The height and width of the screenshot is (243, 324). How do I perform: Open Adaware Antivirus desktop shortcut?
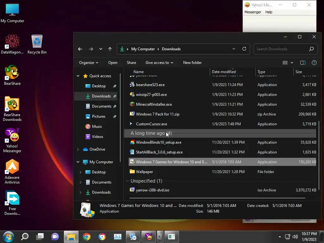coord(12,171)
